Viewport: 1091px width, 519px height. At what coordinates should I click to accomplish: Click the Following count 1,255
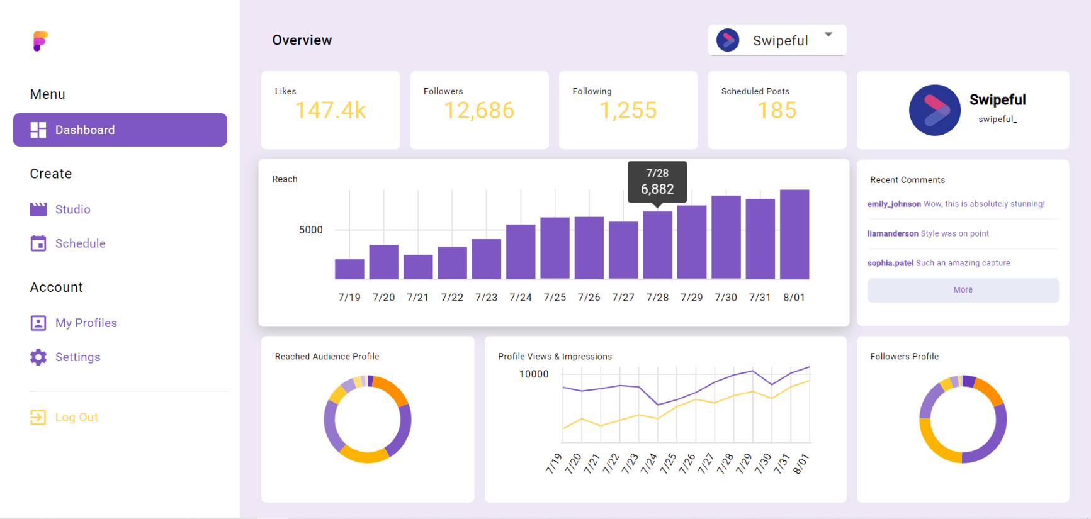(x=628, y=111)
